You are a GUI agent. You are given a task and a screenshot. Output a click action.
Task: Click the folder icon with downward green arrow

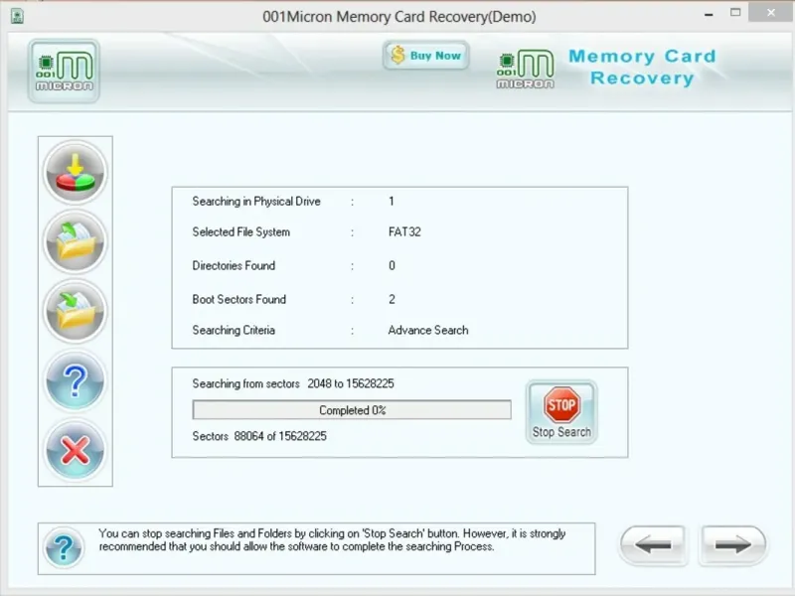tap(76, 311)
